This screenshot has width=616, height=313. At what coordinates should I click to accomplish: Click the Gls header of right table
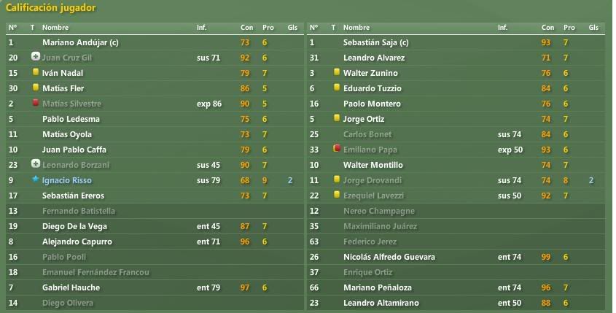[593, 28]
